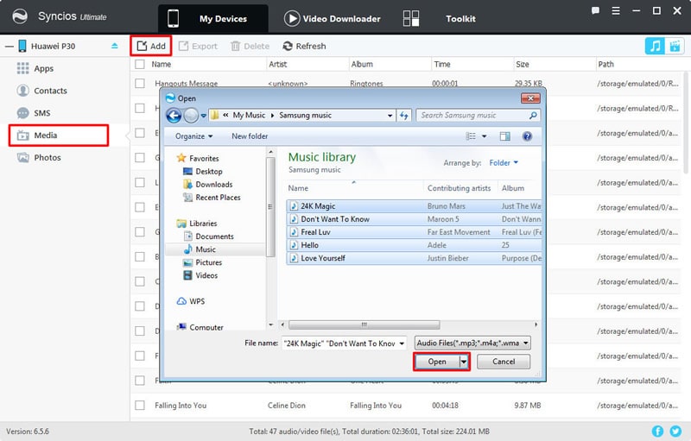
Task: Open the My Devices tab
Action: click(x=212, y=18)
